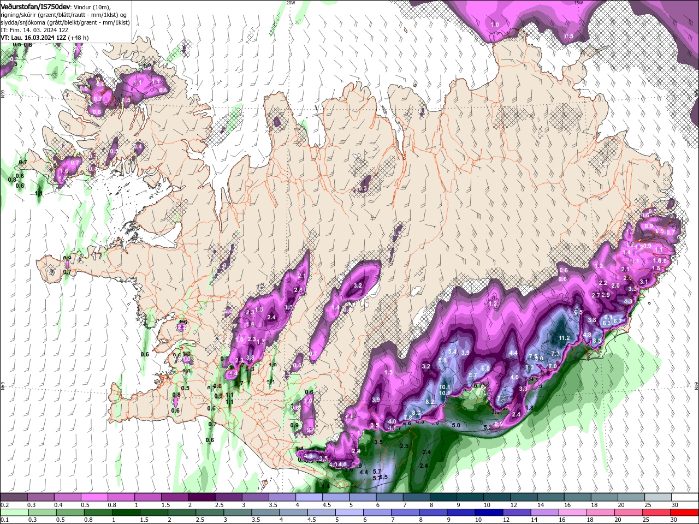Click the 2.8 value in the southwest highlands
The image size is (699, 524).
(298, 290)
